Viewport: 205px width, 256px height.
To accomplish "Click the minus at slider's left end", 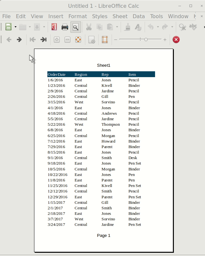I will (115, 40).
